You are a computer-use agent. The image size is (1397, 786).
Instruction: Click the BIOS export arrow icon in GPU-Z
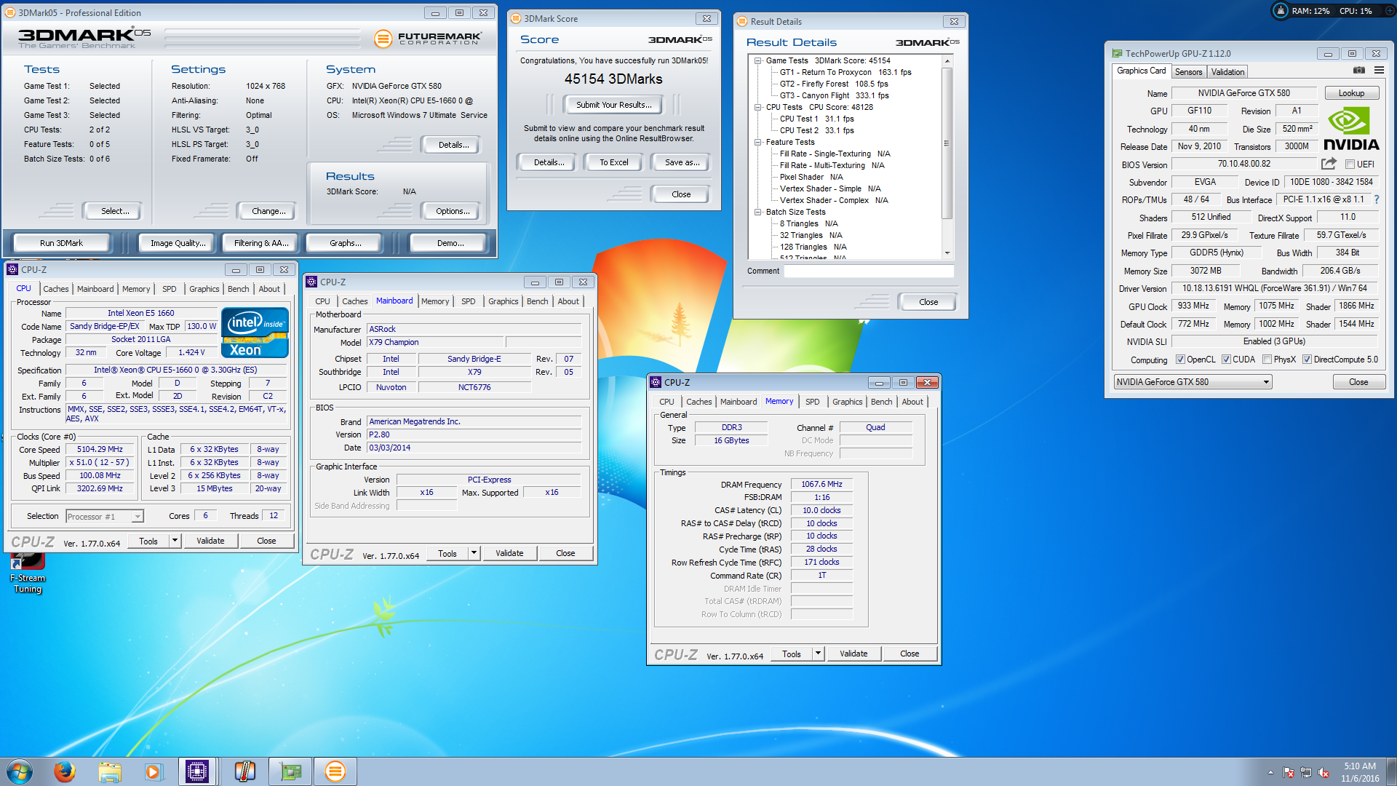[x=1329, y=164]
